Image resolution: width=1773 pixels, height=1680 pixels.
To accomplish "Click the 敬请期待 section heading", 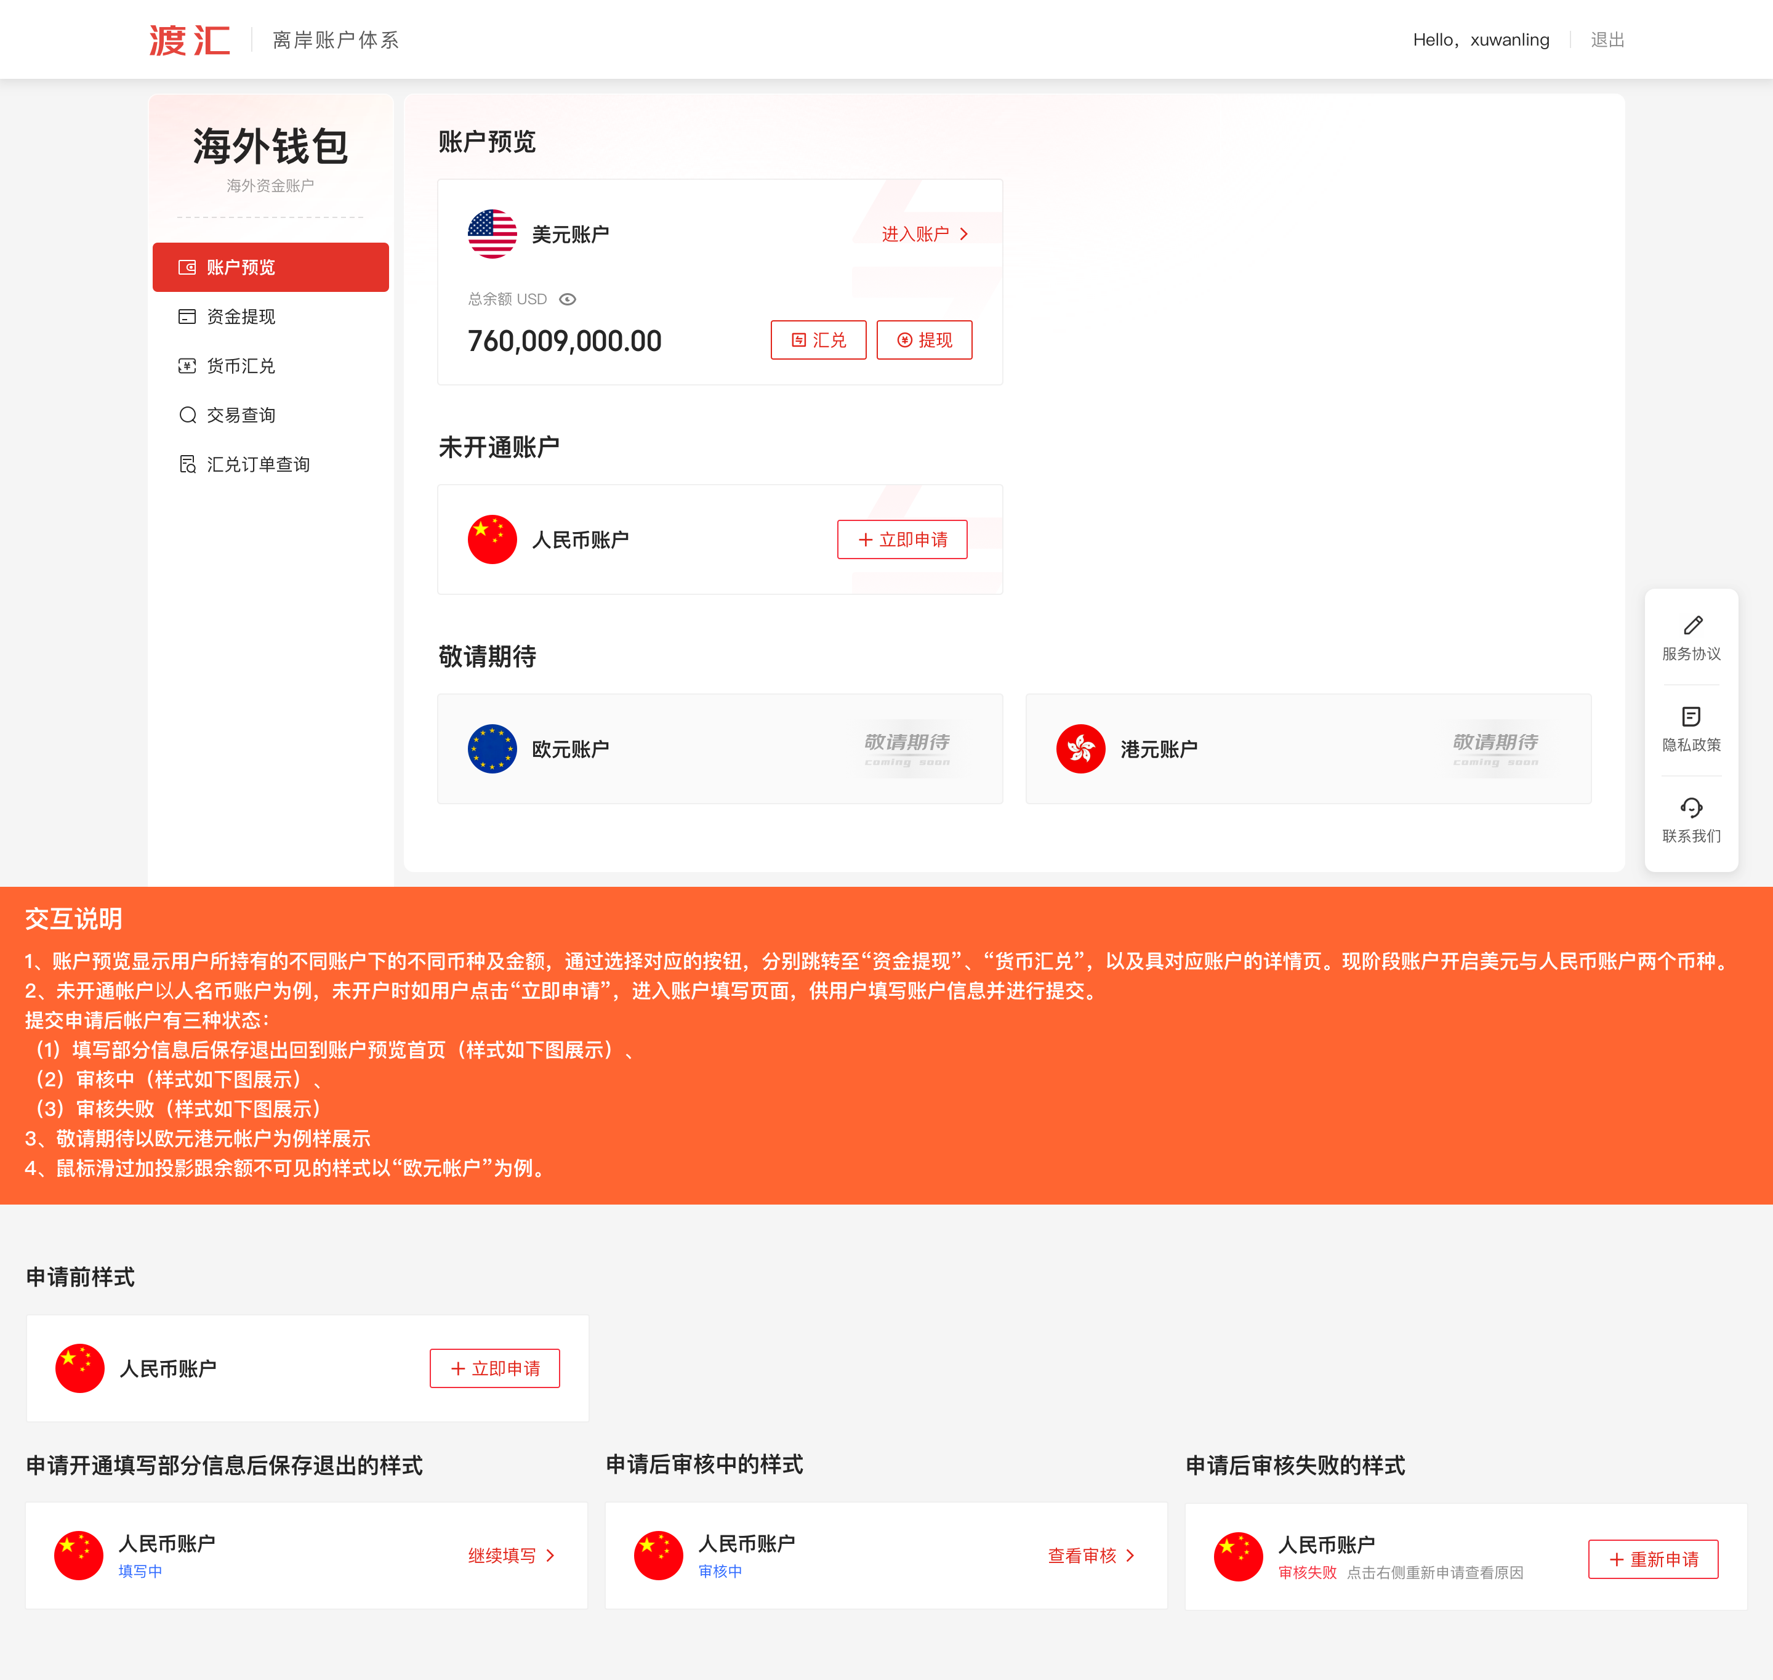I will point(487,656).
